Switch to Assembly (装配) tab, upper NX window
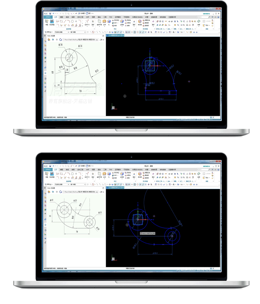The image size is (260, 304). (62, 17)
